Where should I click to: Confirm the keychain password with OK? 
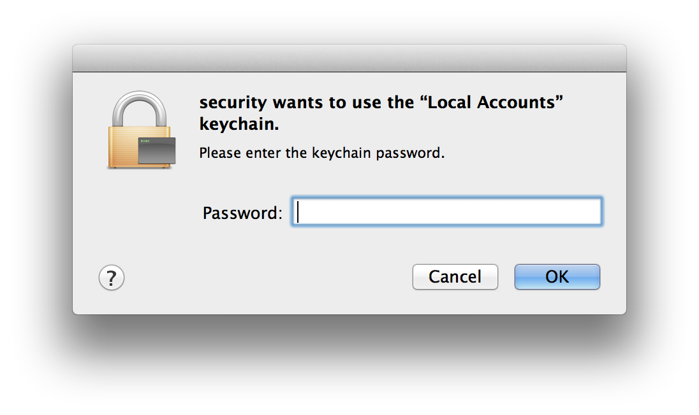[557, 277]
